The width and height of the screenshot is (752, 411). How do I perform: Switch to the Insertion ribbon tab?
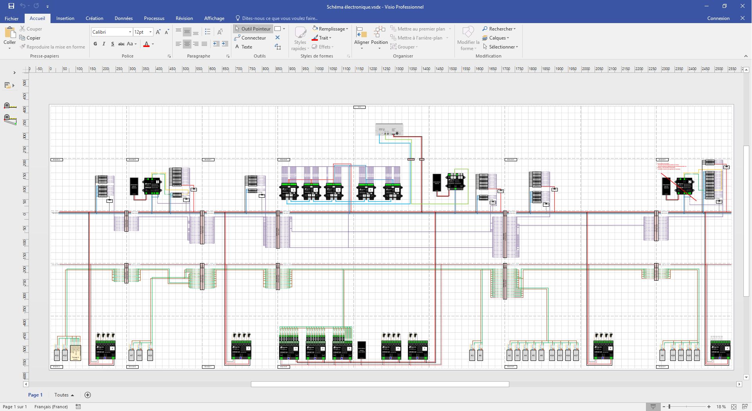65,18
